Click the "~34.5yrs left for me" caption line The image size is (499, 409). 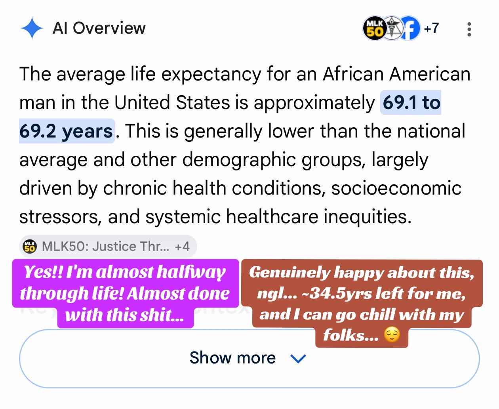(361, 293)
